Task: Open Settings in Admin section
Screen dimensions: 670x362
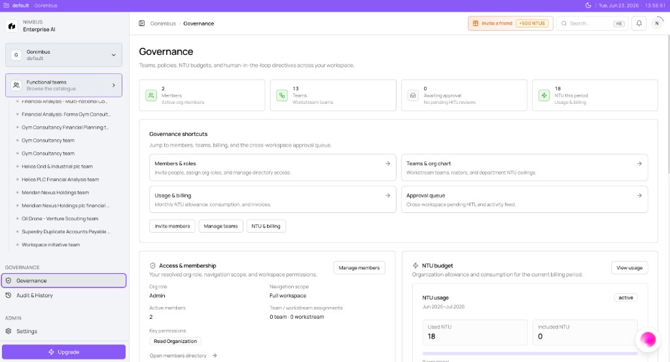Action: coord(63,331)
